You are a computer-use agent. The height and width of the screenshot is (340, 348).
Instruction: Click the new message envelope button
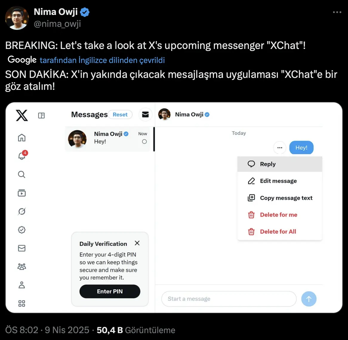pos(145,115)
